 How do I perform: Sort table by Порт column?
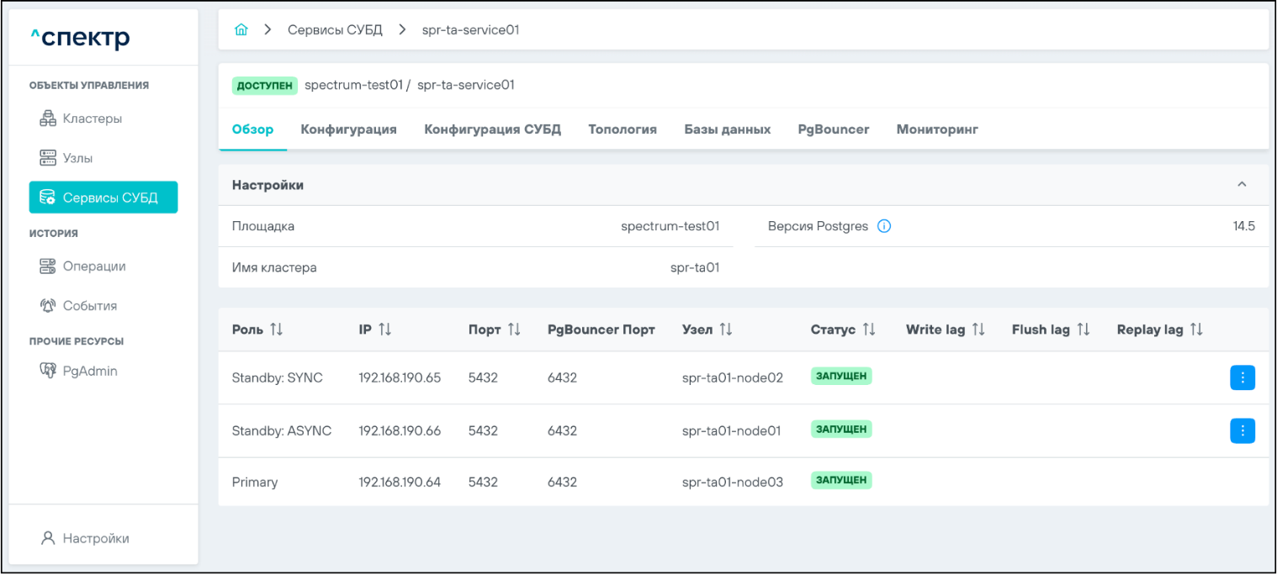pos(514,330)
